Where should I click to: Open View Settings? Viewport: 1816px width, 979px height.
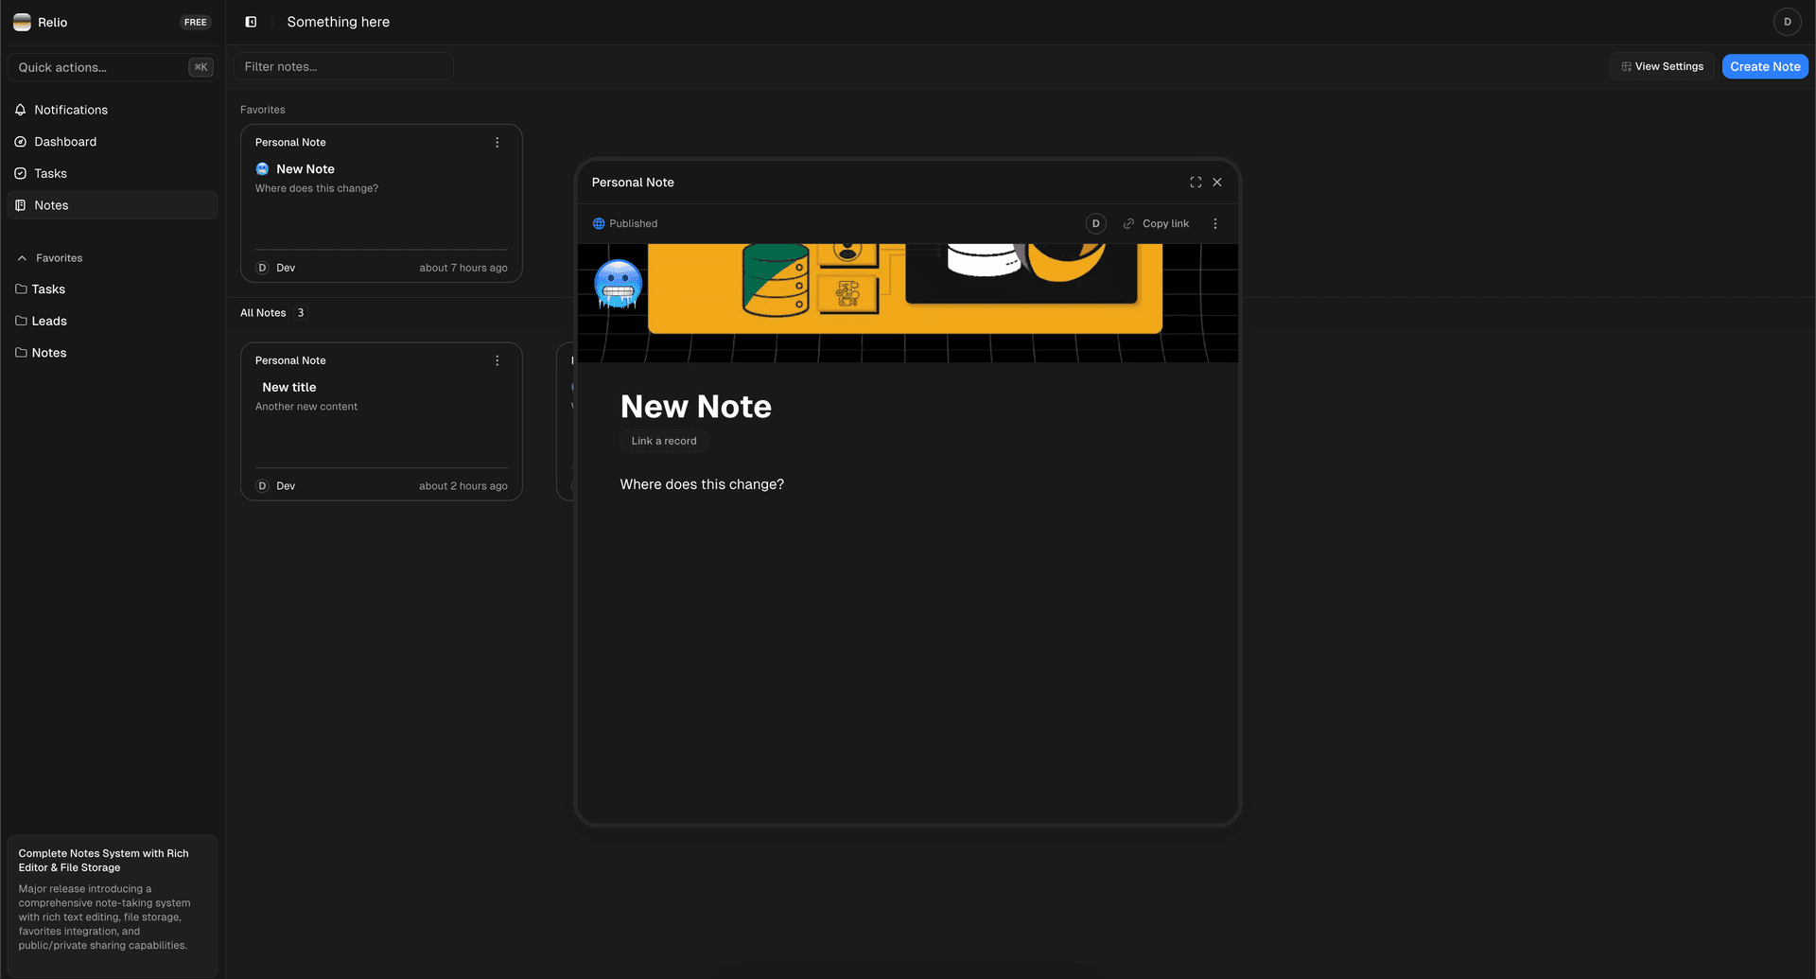coord(1662,67)
